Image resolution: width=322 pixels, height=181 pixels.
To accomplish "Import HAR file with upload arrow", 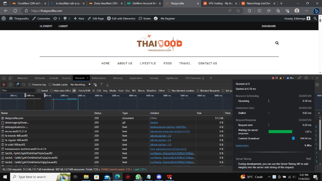I will pyautogui.click(x=101, y=85).
